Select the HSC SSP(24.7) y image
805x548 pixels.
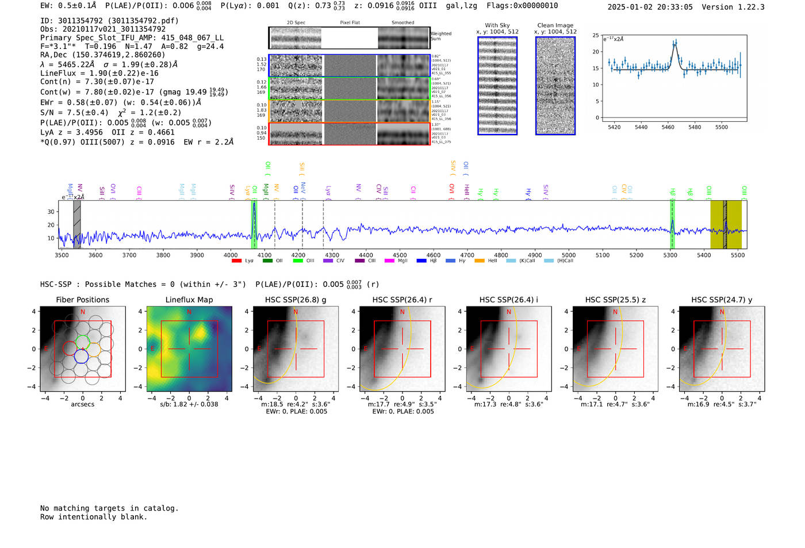click(x=722, y=349)
